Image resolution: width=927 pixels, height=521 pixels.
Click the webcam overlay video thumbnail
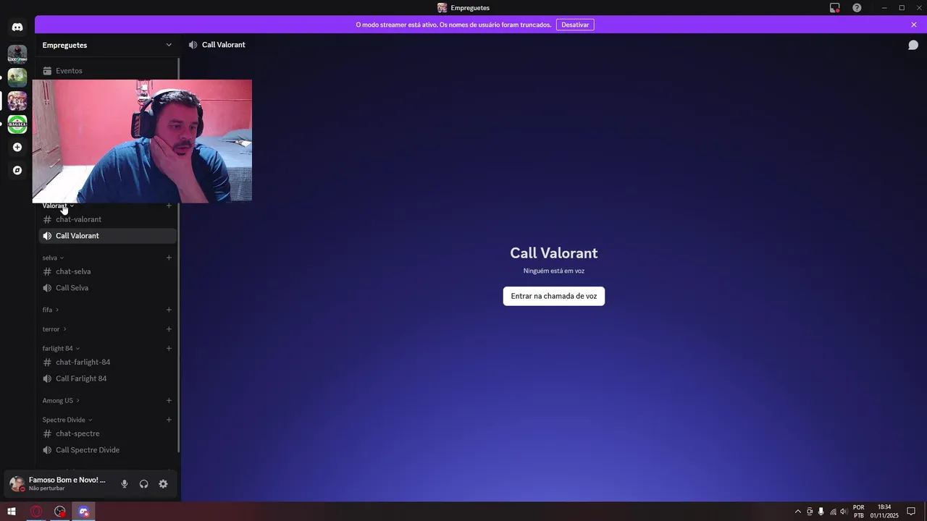coord(142,141)
